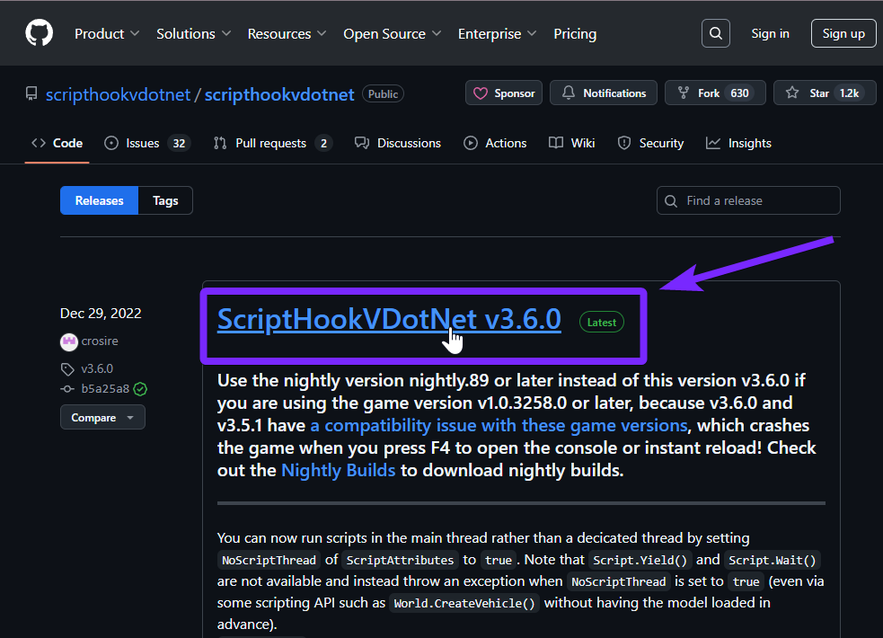Open the compatibility issue link

pyautogui.click(x=499, y=425)
